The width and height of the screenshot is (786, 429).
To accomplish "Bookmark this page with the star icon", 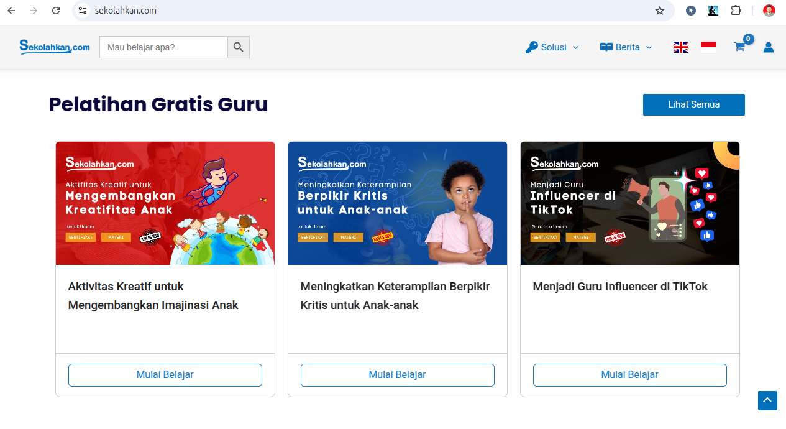I will coord(660,11).
